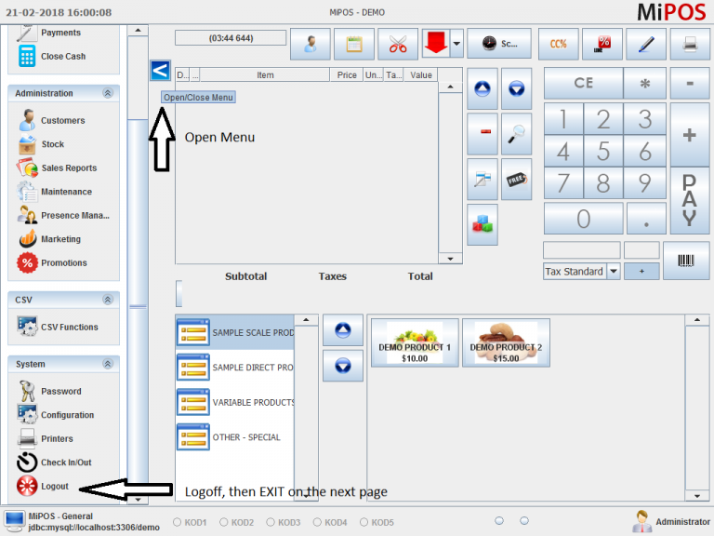This screenshot has width=714, height=536.
Task: Open Payments in the side menu
Action: click(x=50, y=33)
